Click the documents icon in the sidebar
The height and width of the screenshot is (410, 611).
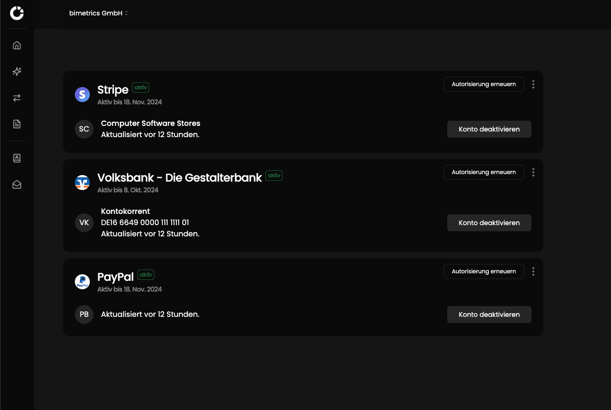17,124
